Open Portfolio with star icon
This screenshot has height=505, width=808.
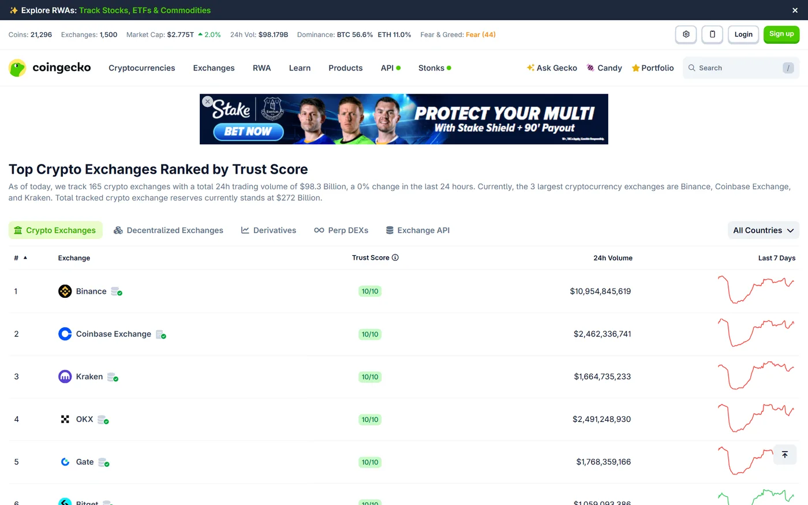click(x=653, y=68)
